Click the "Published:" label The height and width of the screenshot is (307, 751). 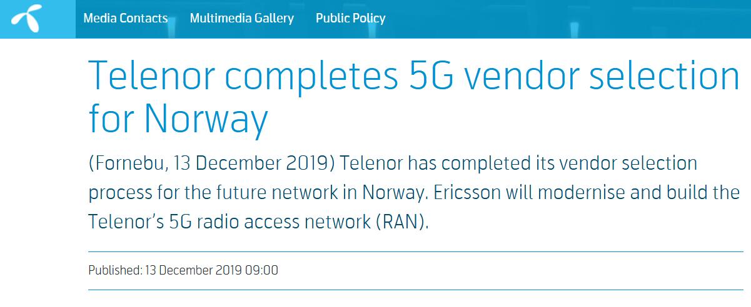point(115,270)
